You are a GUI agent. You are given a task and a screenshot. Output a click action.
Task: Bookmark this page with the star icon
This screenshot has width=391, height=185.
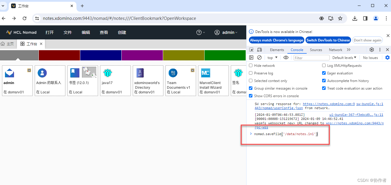[340, 18]
